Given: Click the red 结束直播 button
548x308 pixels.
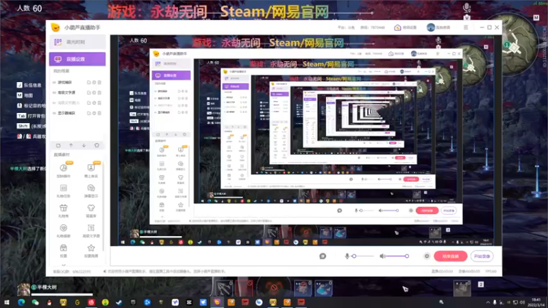Looking at the screenshot, I should [x=451, y=256].
